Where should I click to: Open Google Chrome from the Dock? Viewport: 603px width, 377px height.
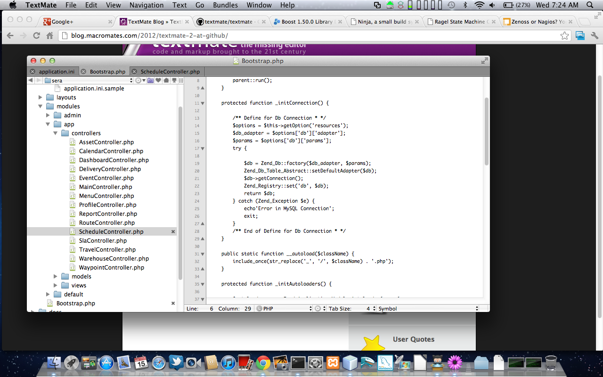click(263, 362)
